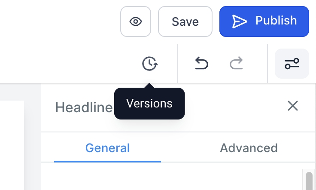The width and height of the screenshot is (316, 190).
Task: Click the empty header area left of preview
Action: point(56,21)
